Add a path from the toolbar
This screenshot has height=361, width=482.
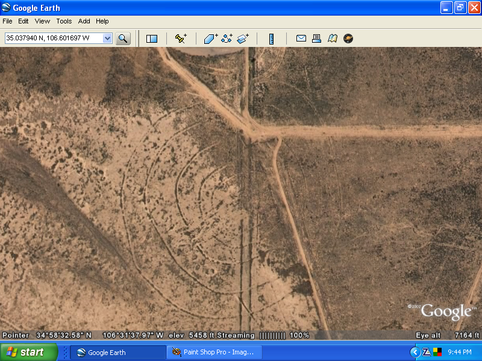(227, 39)
